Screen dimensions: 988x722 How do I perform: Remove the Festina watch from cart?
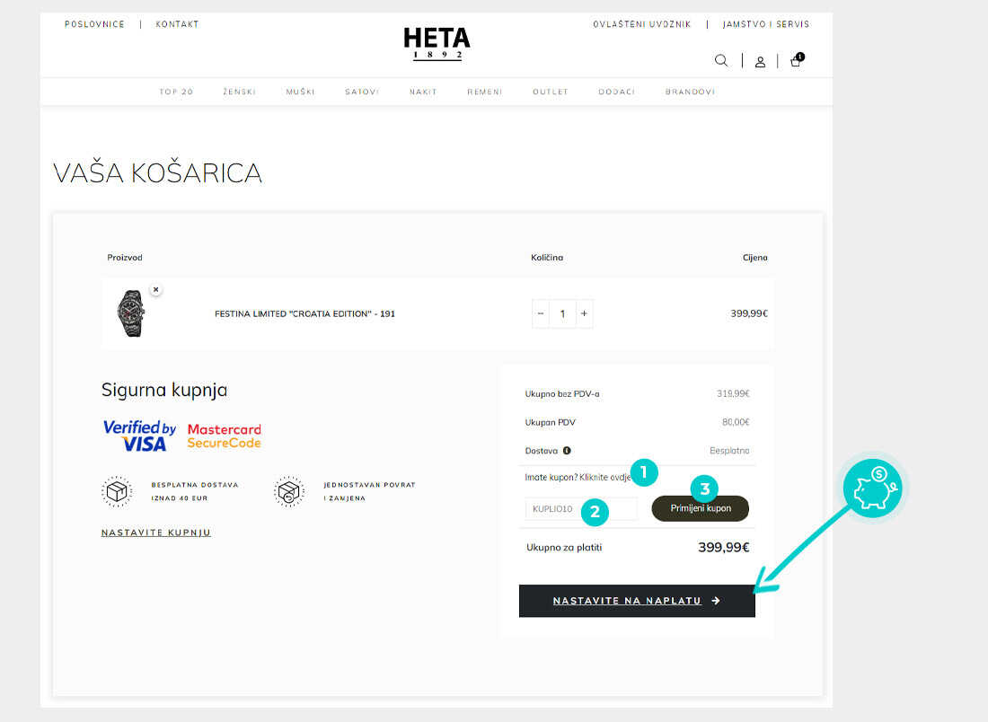(155, 290)
